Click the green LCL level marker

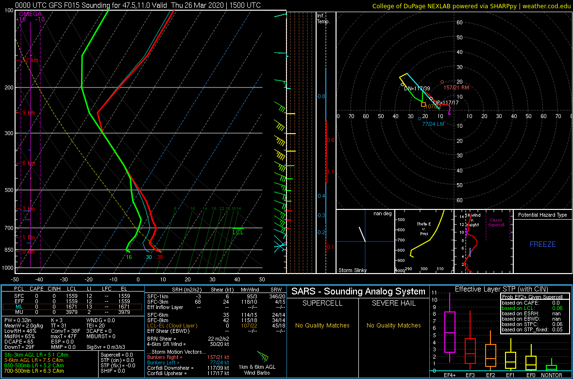238,232
